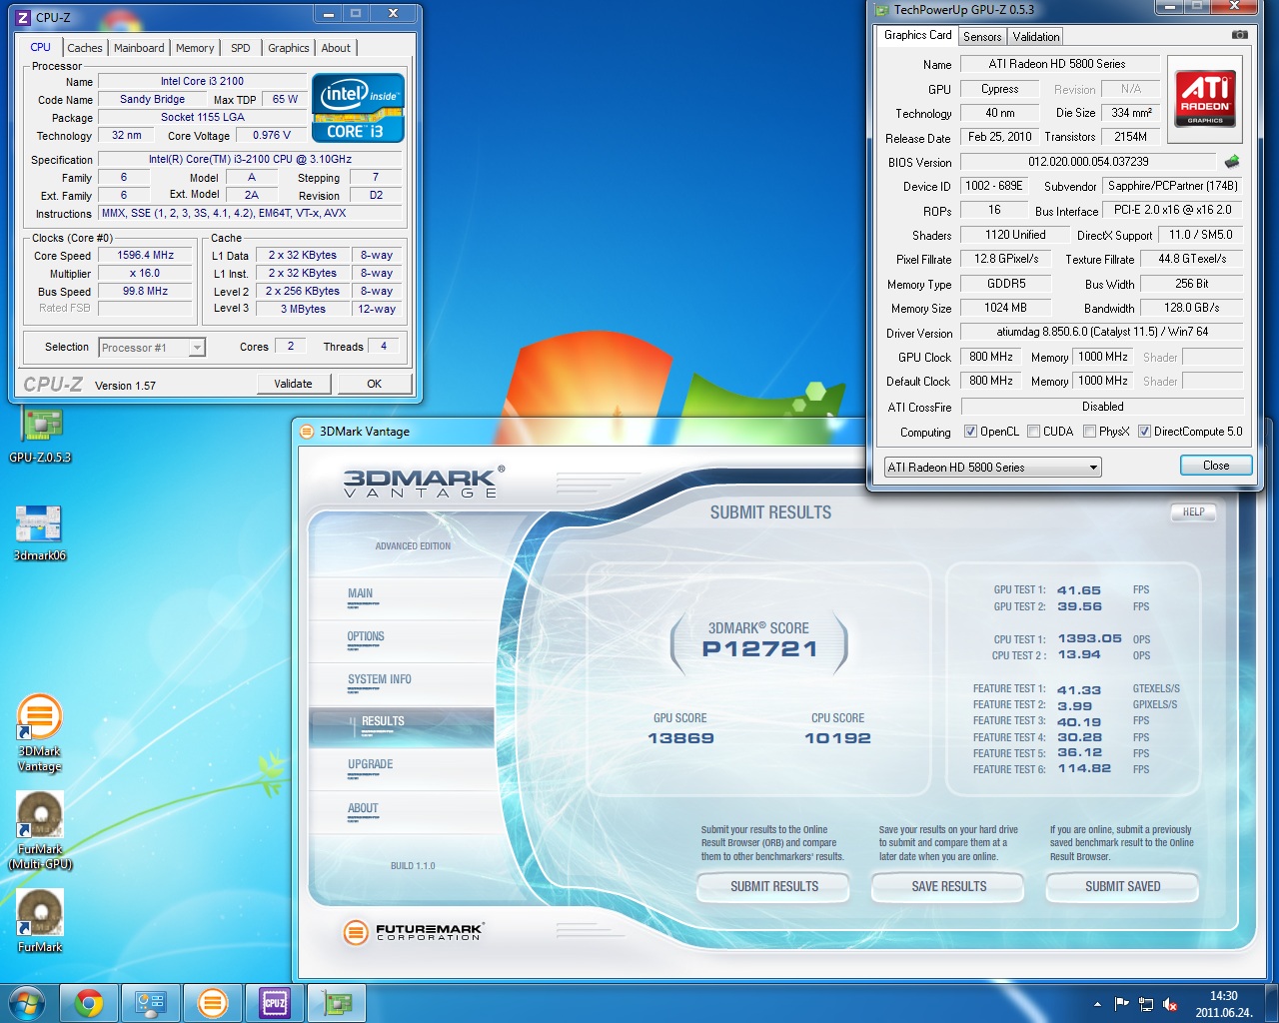Screen dimensions: 1279x1023
Task: Click the GPU-Z screenshot camera icon
Action: pos(1239,34)
